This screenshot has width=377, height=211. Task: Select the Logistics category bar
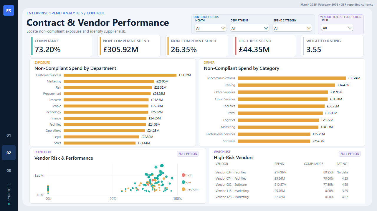click(x=278, y=120)
